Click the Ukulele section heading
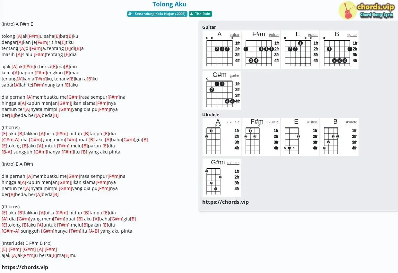 tap(211, 115)
